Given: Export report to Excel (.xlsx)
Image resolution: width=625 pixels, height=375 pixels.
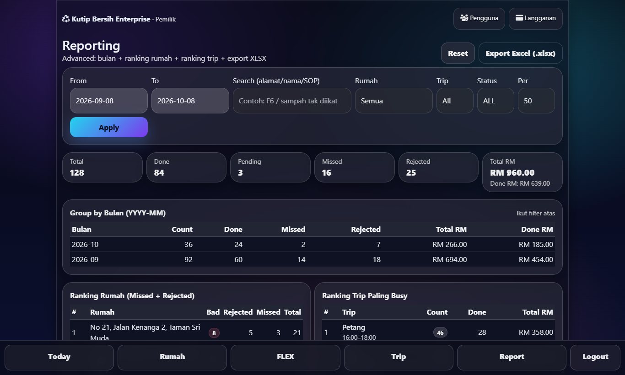Looking at the screenshot, I should (520, 53).
